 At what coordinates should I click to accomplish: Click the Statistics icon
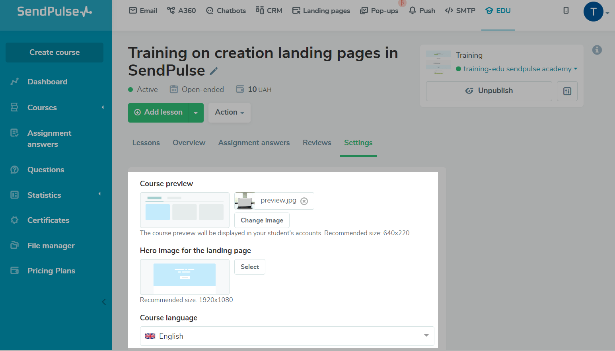(x=15, y=195)
